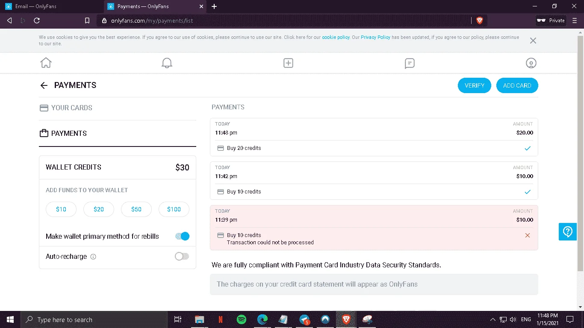Open Task View on the taskbar

[x=178, y=319]
